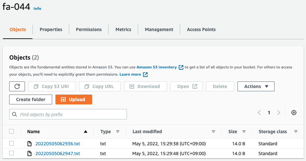The width and height of the screenshot is (306, 161).
Task: Click the external link icon after Learn more
Action: pos(145,75)
